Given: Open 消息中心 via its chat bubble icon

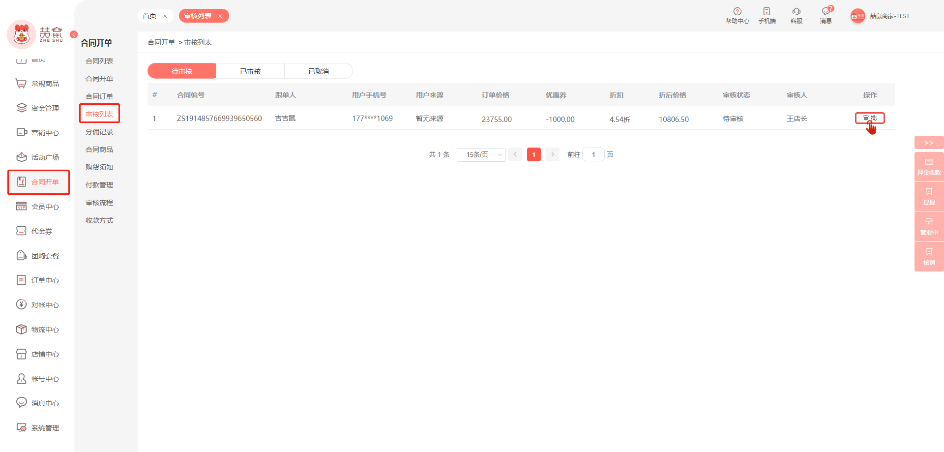Looking at the screenshot, I should click(21, 403).
